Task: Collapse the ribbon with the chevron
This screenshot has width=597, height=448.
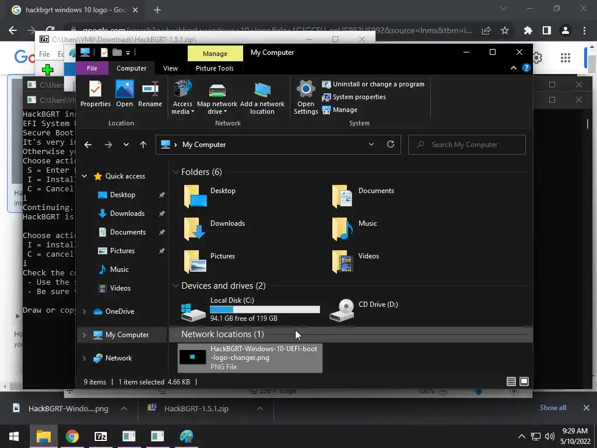Action: [513, 68]
